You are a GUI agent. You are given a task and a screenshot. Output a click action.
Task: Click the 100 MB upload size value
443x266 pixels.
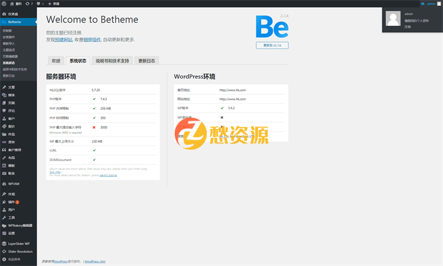(x=97, y=142)
